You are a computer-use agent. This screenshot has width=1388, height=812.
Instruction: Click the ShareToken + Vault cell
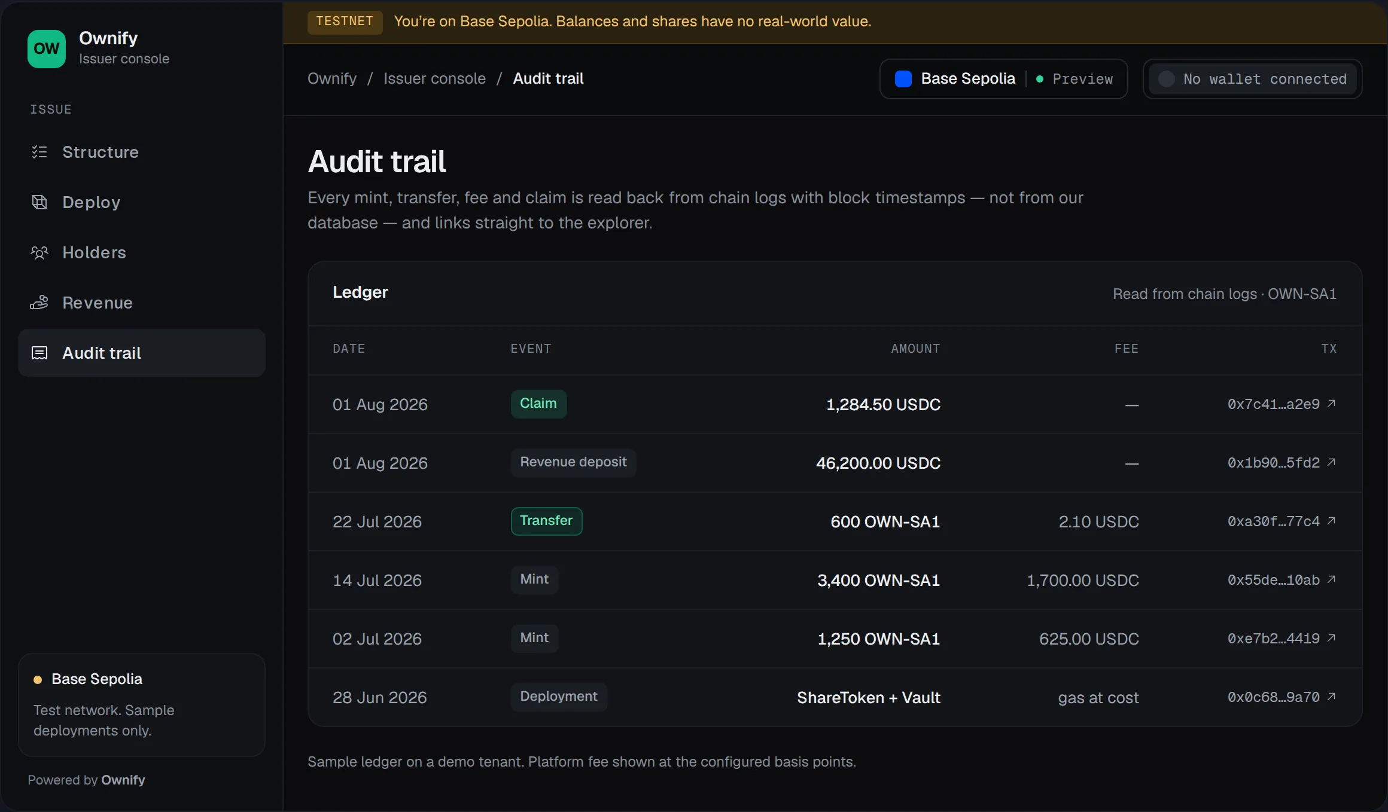pyautogui.click(x=869, y=697)
